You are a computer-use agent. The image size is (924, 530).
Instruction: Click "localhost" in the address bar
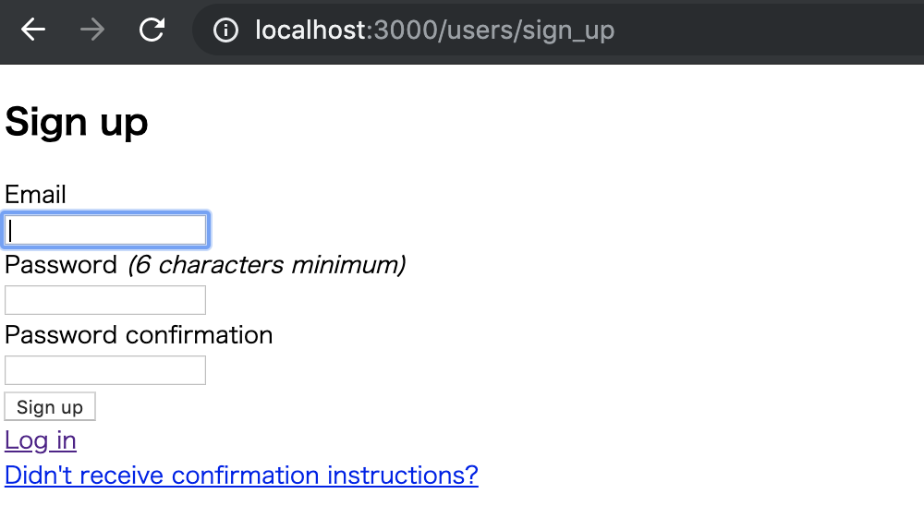click(x=310, y=30)
